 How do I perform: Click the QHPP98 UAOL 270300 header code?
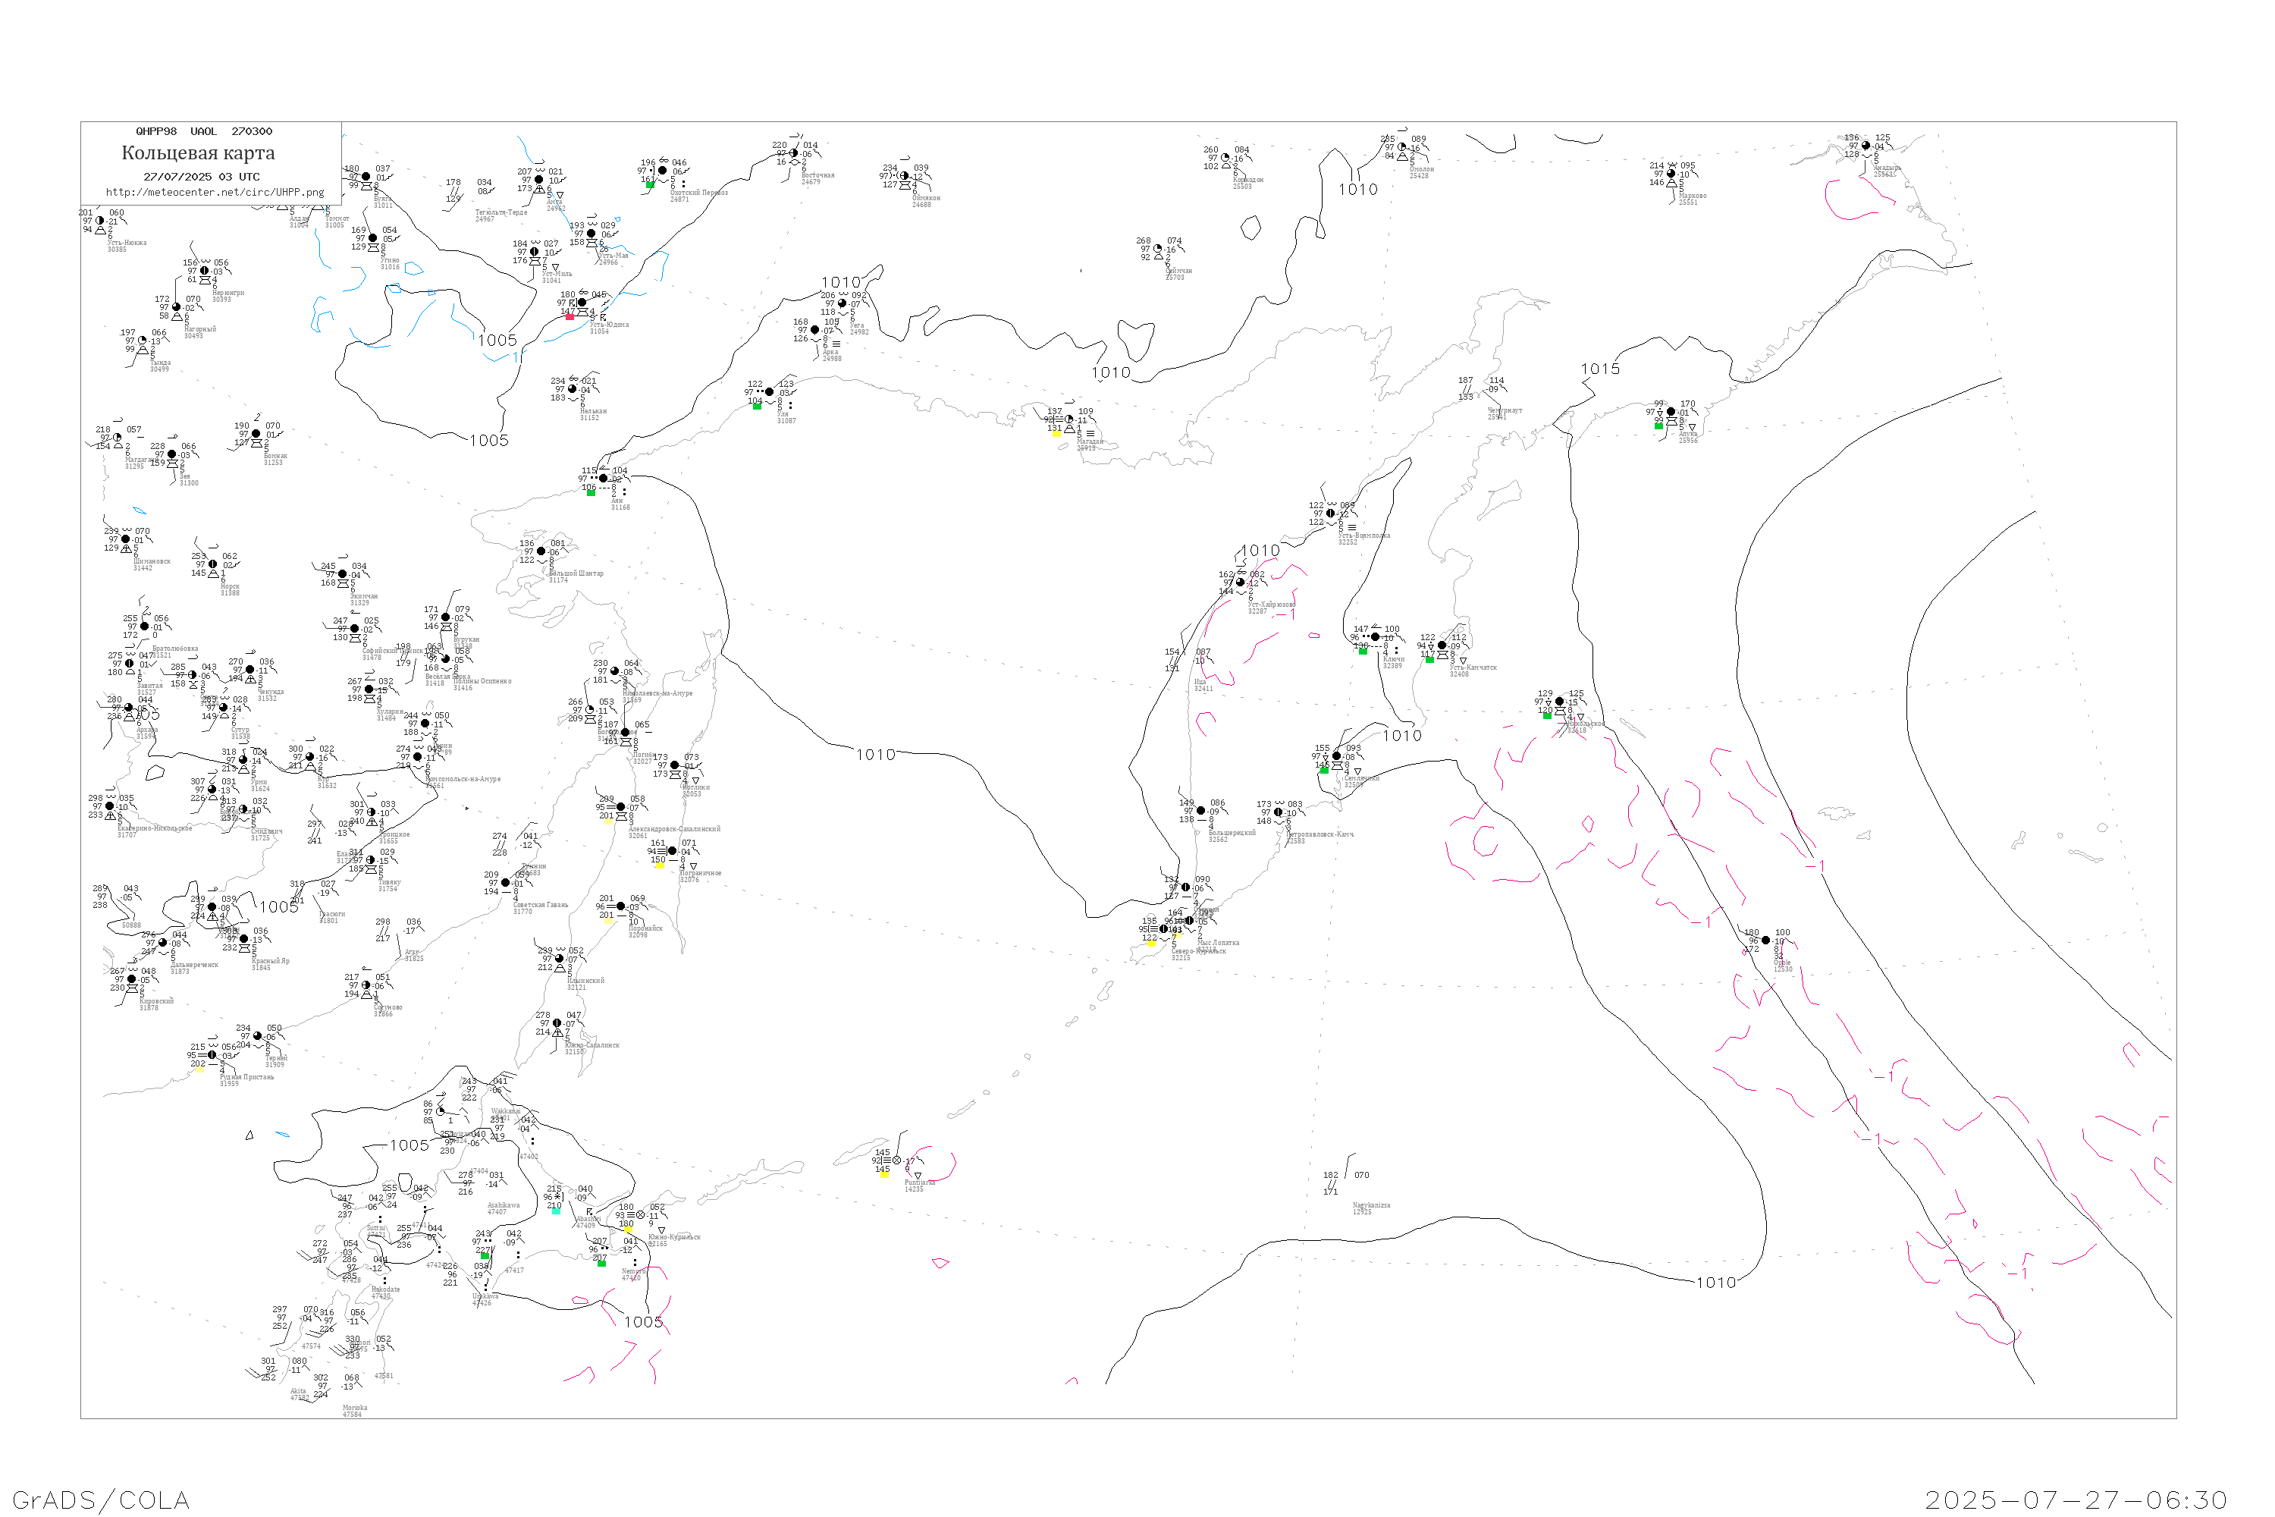point(203,131)
